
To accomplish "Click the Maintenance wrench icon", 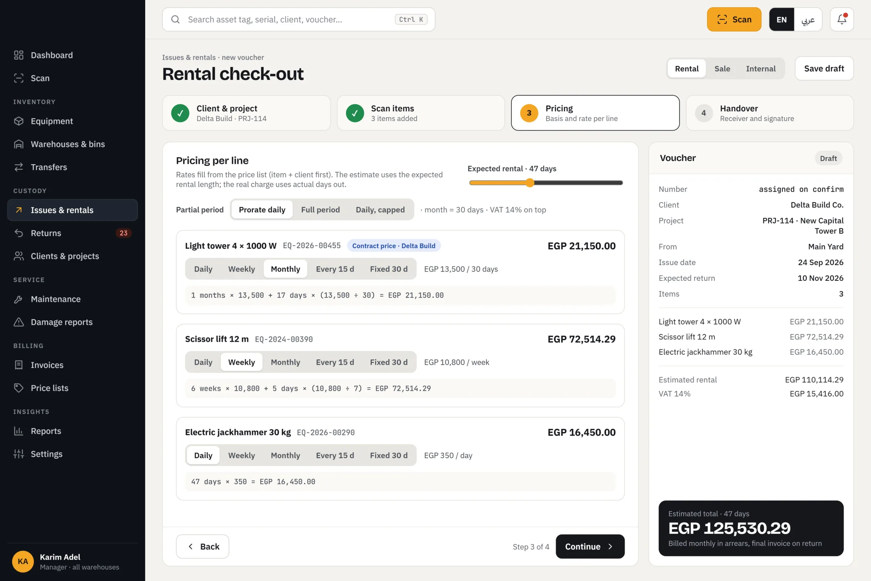I will (x=19, y=299).
